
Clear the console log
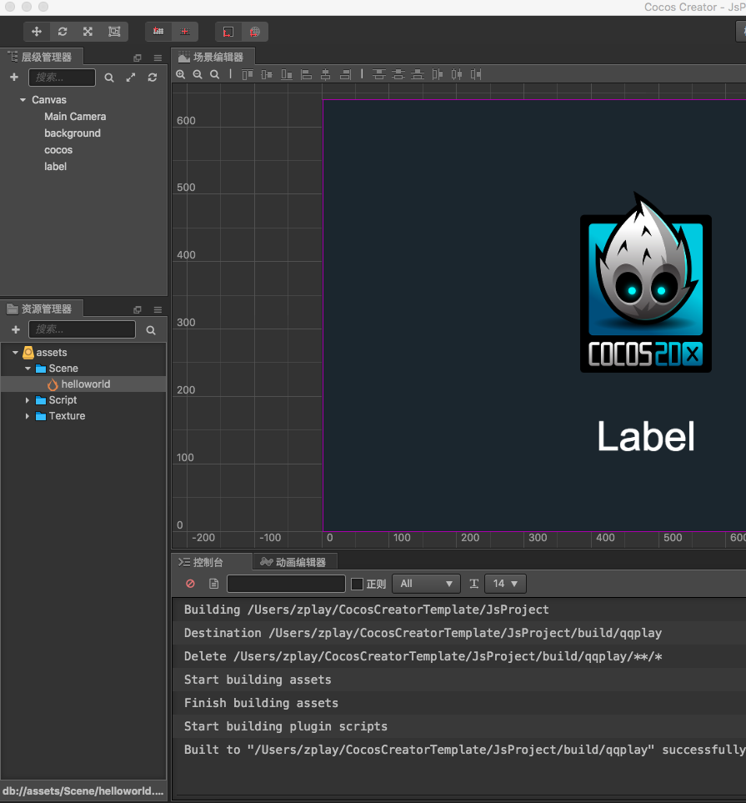pos(191,584)
